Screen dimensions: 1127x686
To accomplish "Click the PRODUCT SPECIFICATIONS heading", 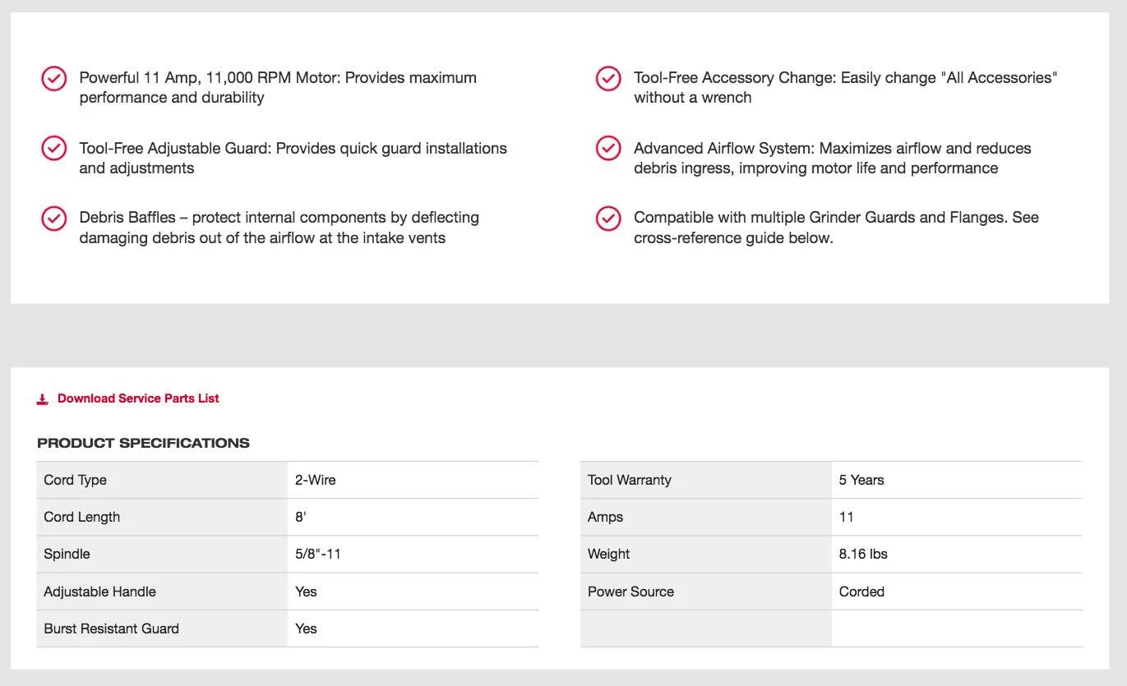I will (143, 443).
